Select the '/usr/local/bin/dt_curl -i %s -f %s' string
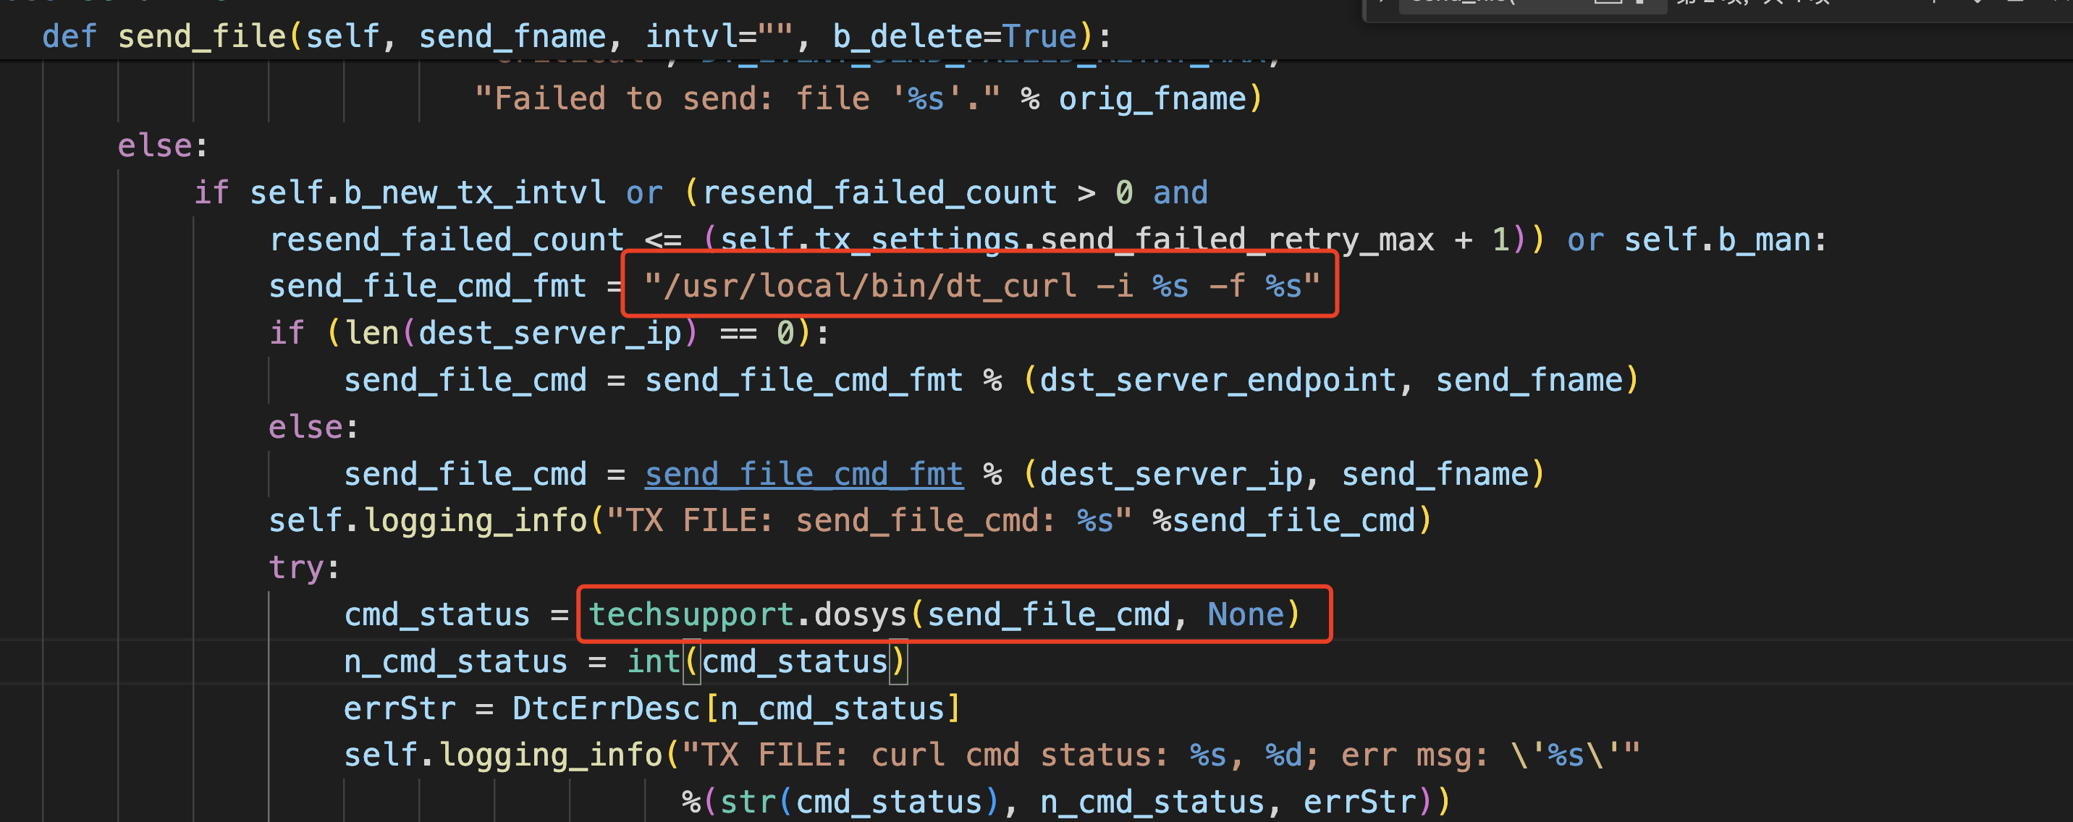The height and width of the screenshot is (822, 2073). pos(981,286)
